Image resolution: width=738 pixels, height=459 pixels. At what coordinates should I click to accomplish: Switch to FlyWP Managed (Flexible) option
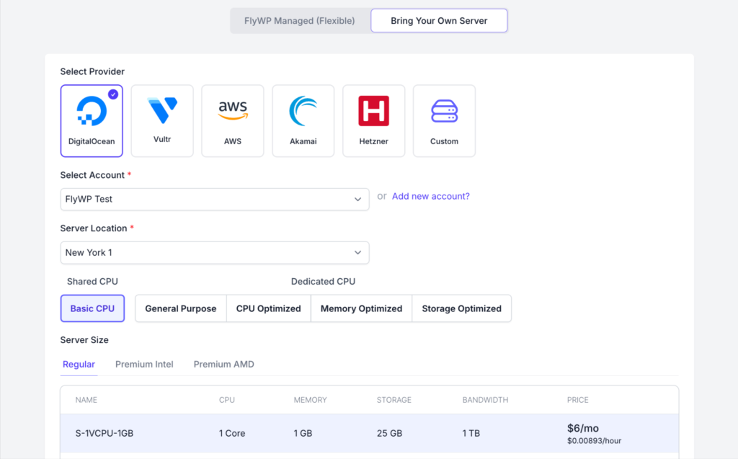[300, 21]
